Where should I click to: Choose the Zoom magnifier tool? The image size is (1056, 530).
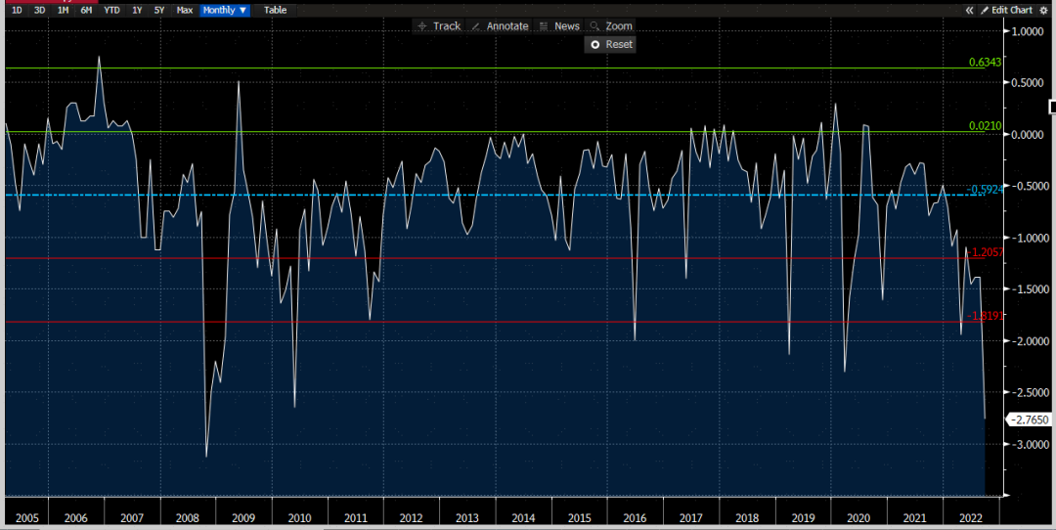[x=611, y=26]
